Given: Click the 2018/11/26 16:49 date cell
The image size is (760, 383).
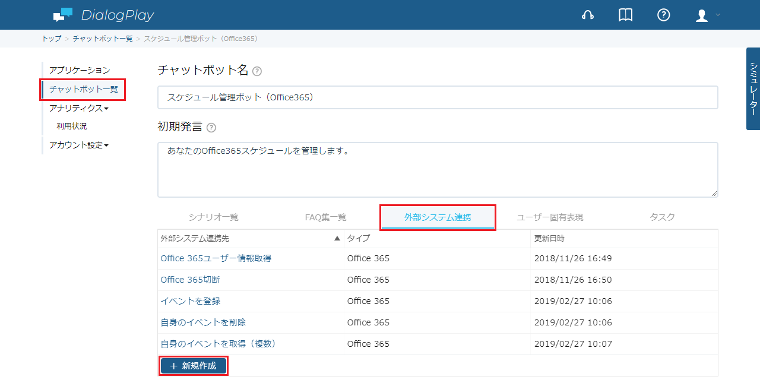Looking at the screenshot, I should (x=573, y=258).
